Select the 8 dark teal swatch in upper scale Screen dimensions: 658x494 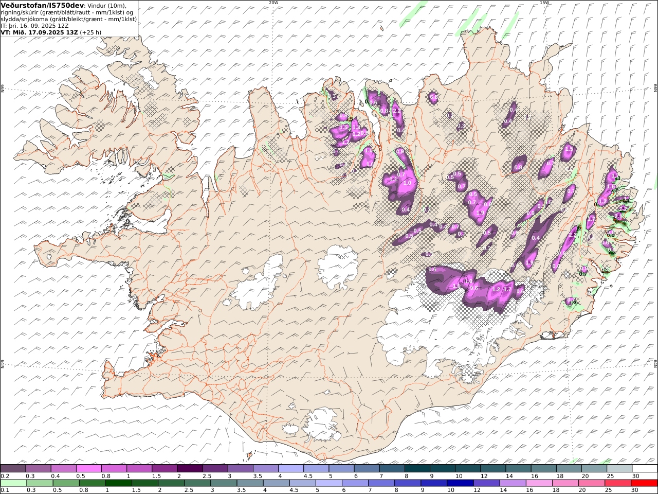pyautogui.click(x=417, y=469)
